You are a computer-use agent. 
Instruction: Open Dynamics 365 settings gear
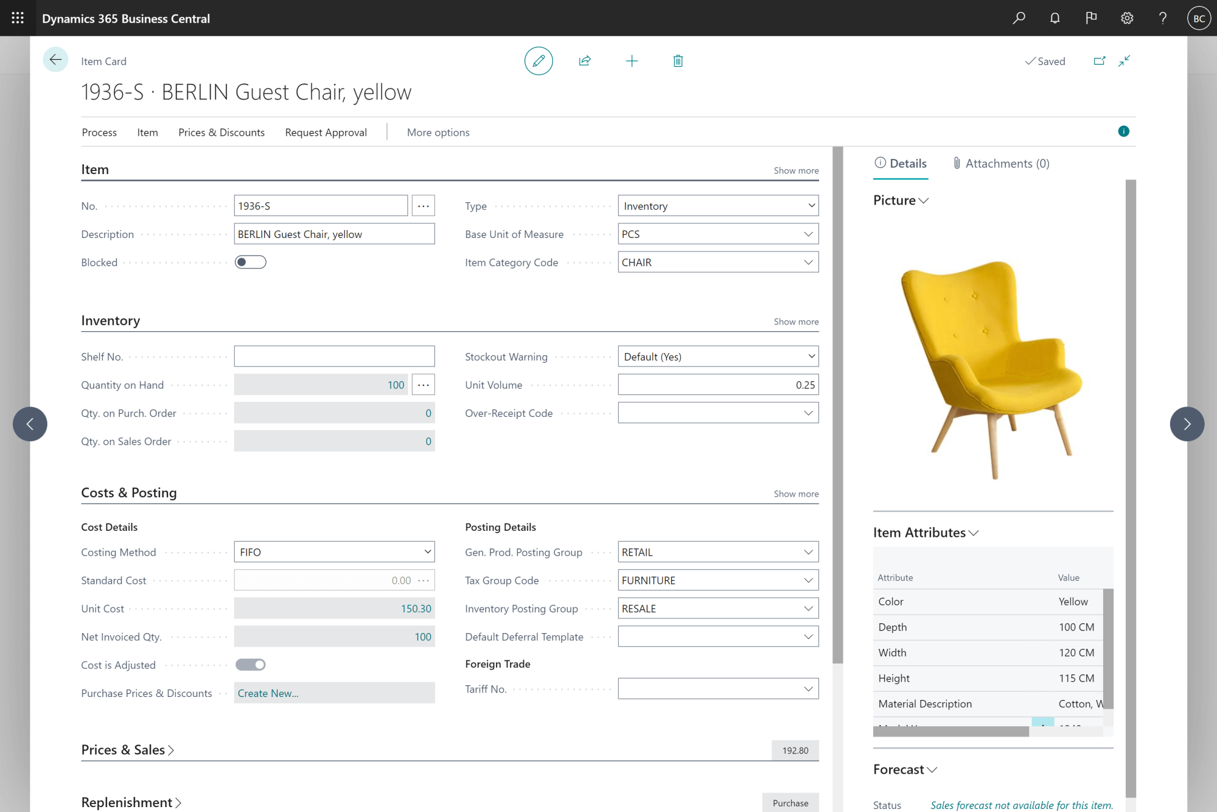coord(1127,18)
